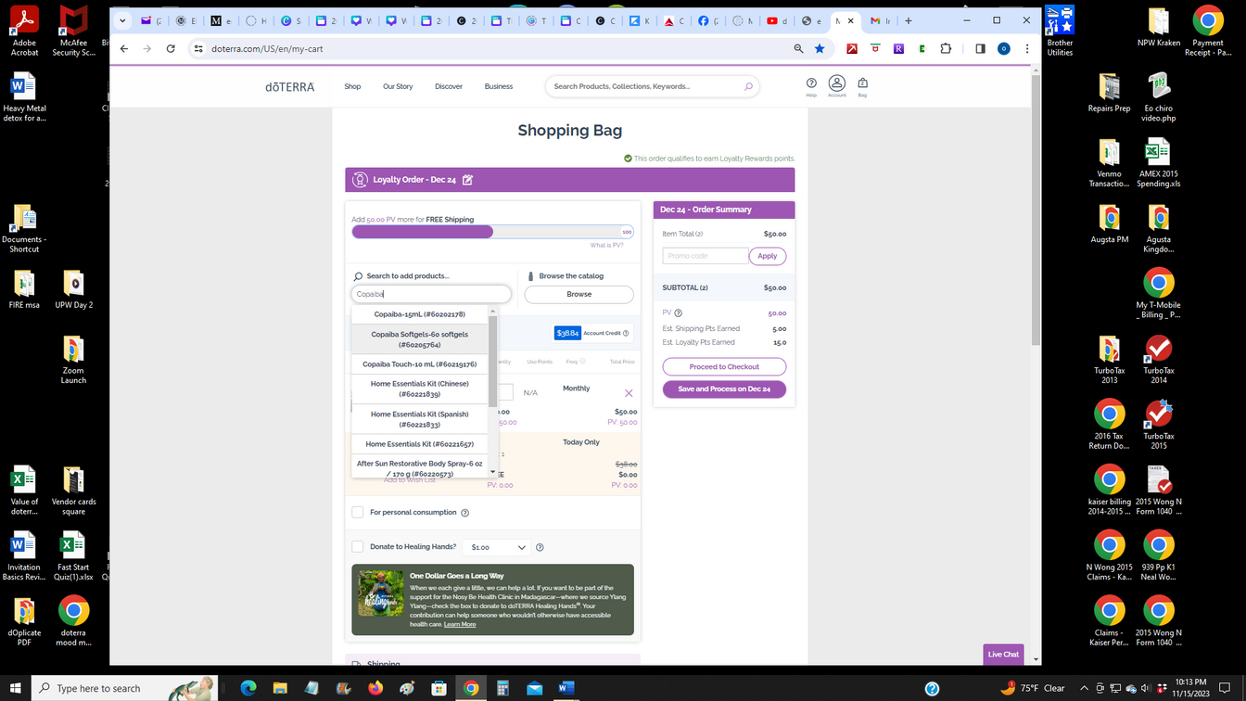Open File Explorer from the taskbar
The width and height of the screenshot is (1246, 701).
click(280, 688)
